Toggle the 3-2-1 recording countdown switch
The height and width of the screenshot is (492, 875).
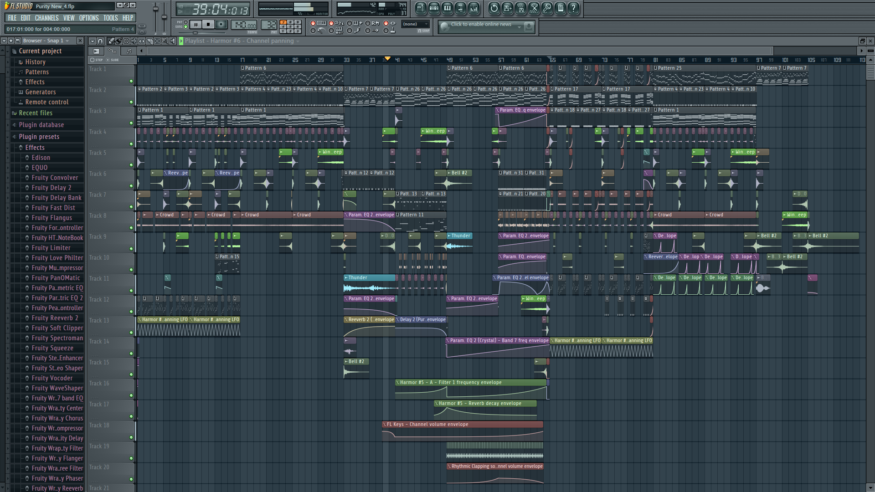point(331,23)
